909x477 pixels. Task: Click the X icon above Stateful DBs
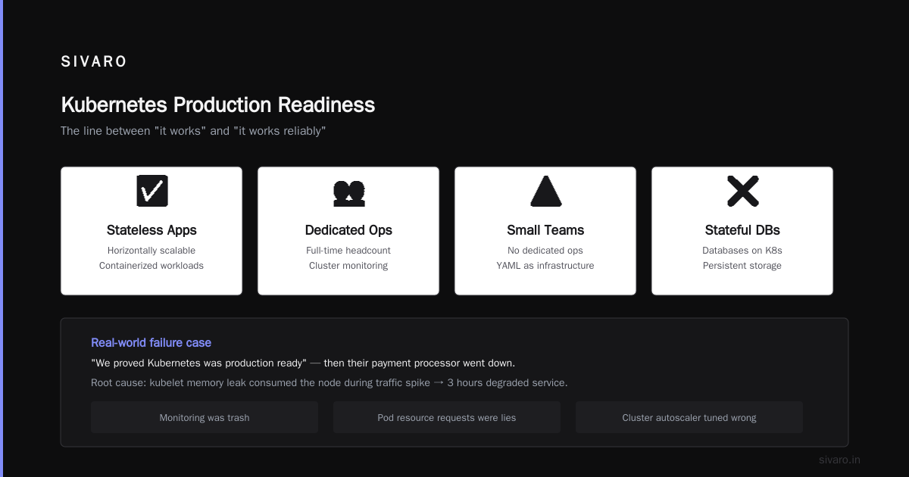tap(742, 191)
